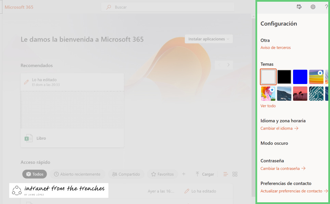330x204 pixels.
Task: Click the search magnifier icon
Action: coord(109,7)
